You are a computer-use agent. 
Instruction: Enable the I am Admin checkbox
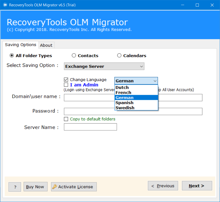66,85
